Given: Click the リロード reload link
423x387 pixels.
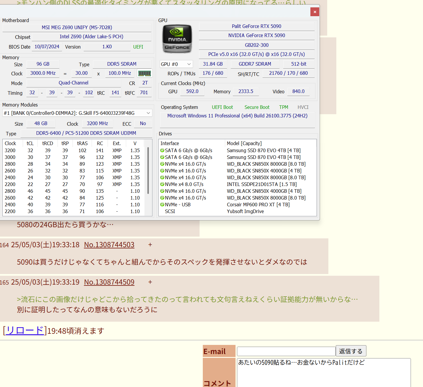Looking at the screenshot, I should click(25, 330).
